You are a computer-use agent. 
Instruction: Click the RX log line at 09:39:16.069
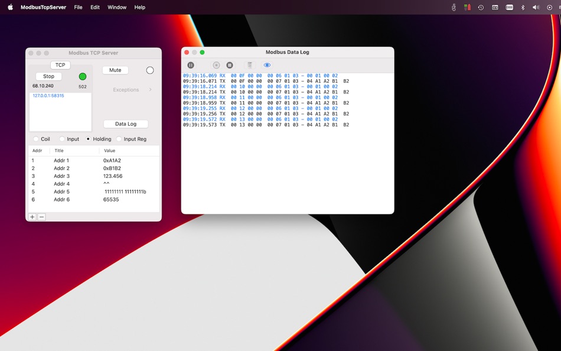260,76
